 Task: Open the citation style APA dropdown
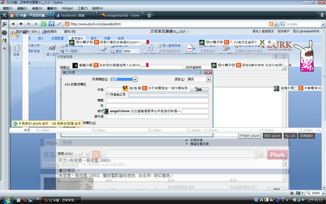[138, 51]
